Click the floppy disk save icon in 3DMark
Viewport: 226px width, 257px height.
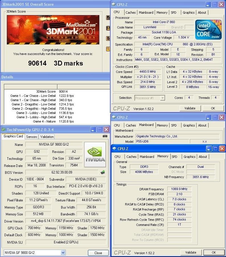point(108,28)
